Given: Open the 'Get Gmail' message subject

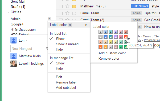Looking at the screenshot, I should click(152, 20).
